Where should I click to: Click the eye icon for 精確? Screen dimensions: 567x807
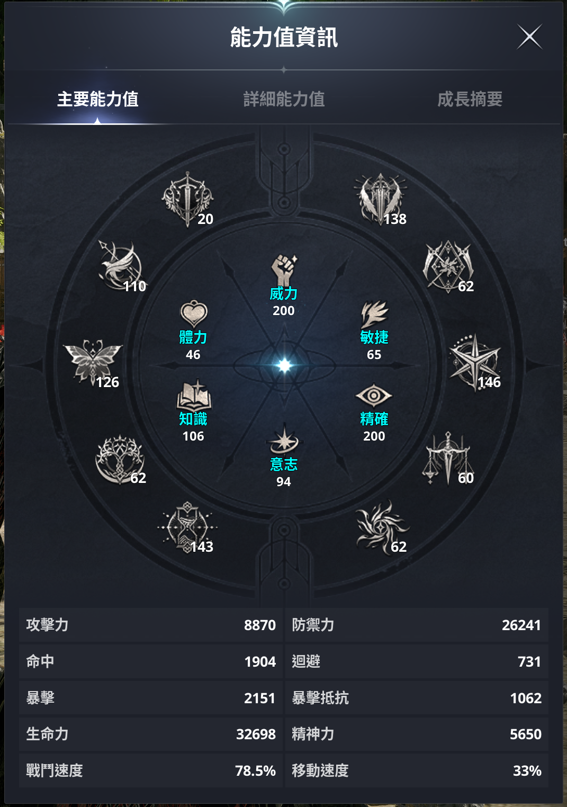[374, 396]
